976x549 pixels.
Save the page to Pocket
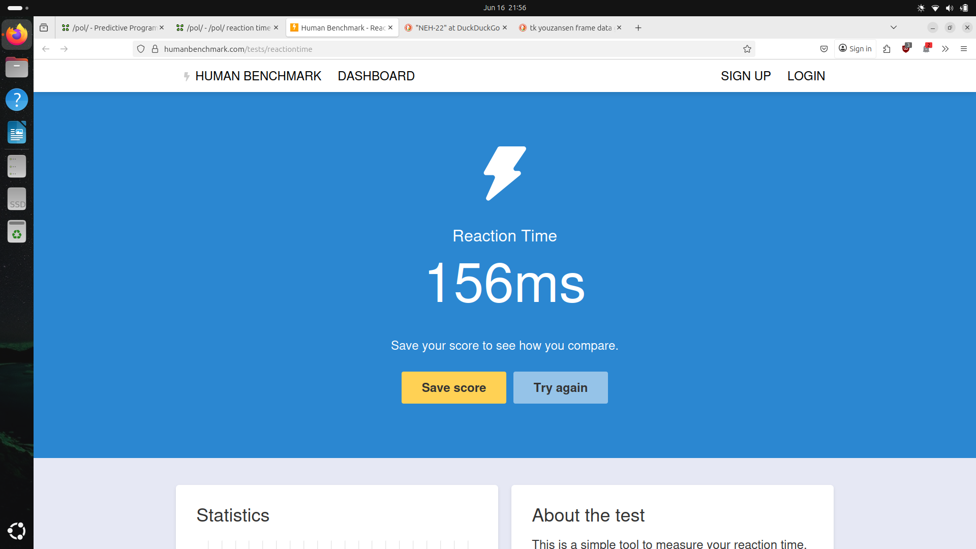824,49
